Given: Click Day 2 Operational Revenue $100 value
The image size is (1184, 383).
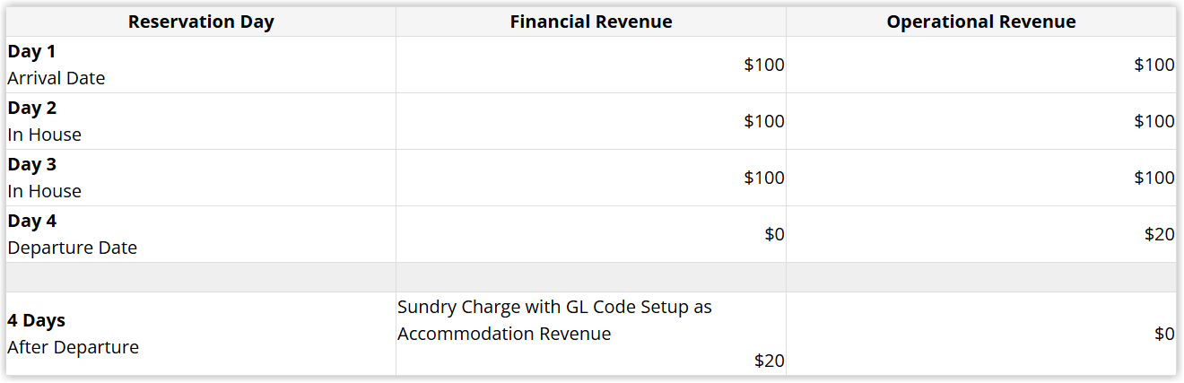Looking at the screenshot, I should 1154,121.
